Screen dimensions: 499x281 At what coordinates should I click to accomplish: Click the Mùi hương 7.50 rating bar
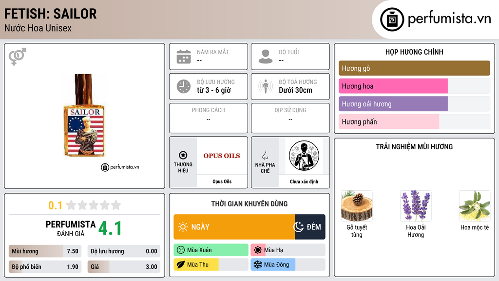pyautogui.click(x=45, y=251)
